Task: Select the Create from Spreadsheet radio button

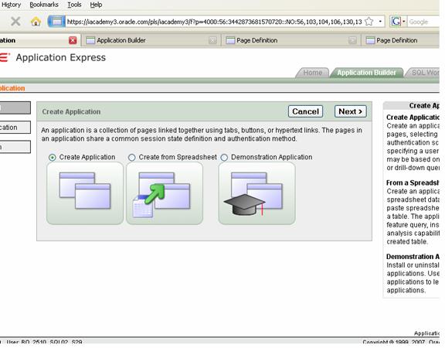Action: pyautogui.click(x=131, y=158)
